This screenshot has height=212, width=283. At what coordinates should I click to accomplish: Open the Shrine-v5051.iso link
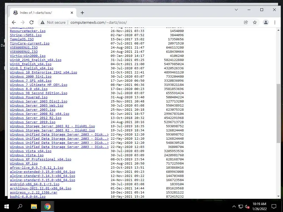[26, 35]
